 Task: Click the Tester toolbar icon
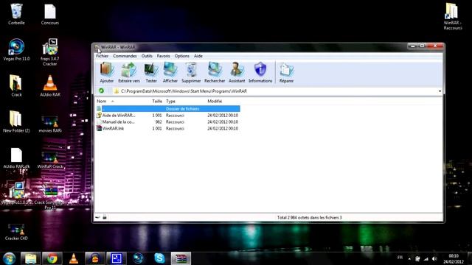pyautogui.click(x=151, y=73)
